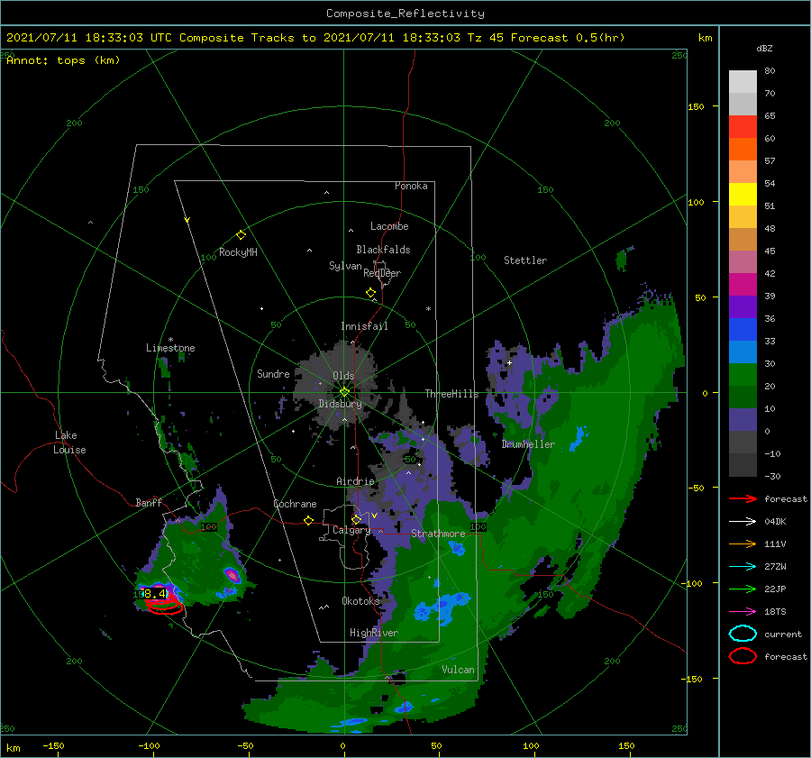Select the Drumheller label
Viewport: 811px width, 758px height.
tap(528, 444)
